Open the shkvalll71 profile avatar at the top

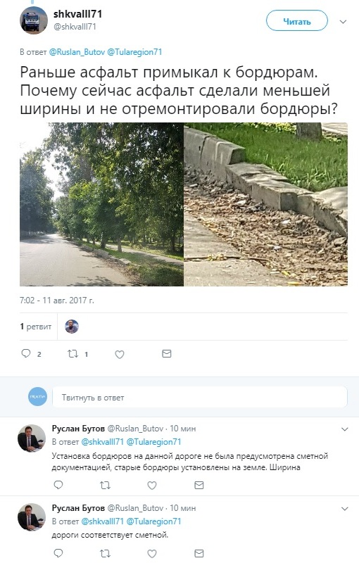point(34,20)
